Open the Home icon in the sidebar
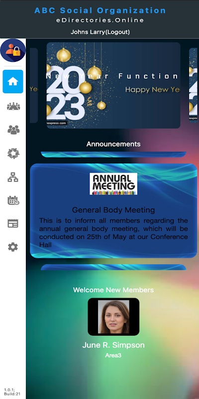199x399 pixels. [x=13, y=81]
